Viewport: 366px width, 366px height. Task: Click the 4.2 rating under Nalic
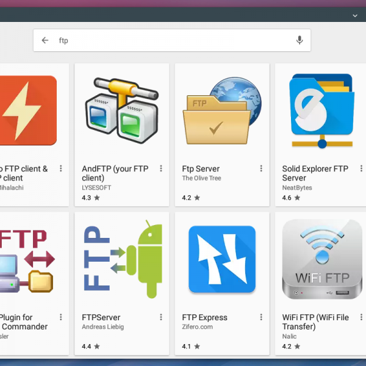(x=292, y=346)
